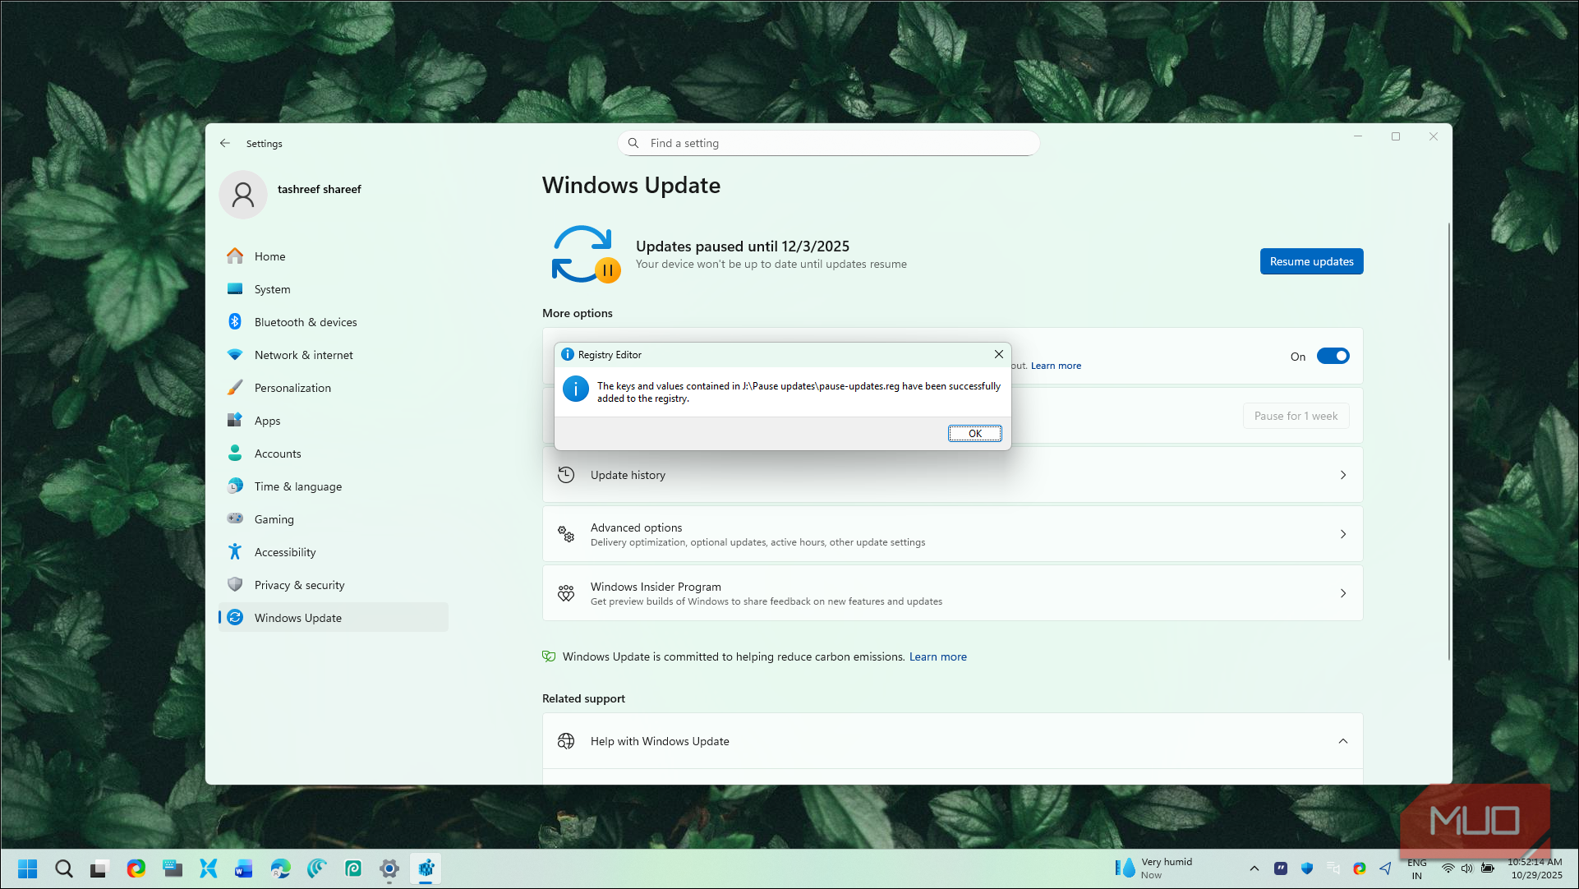Open the Accessibility settings page
Image resolution: width=1579 pixels, height=889 pixels.
(284, 552)
